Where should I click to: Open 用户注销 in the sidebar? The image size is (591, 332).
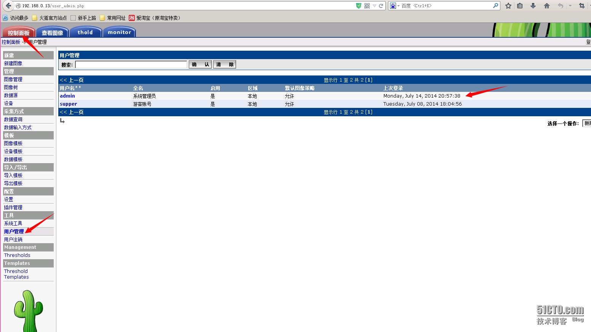[x=13, y=239]
